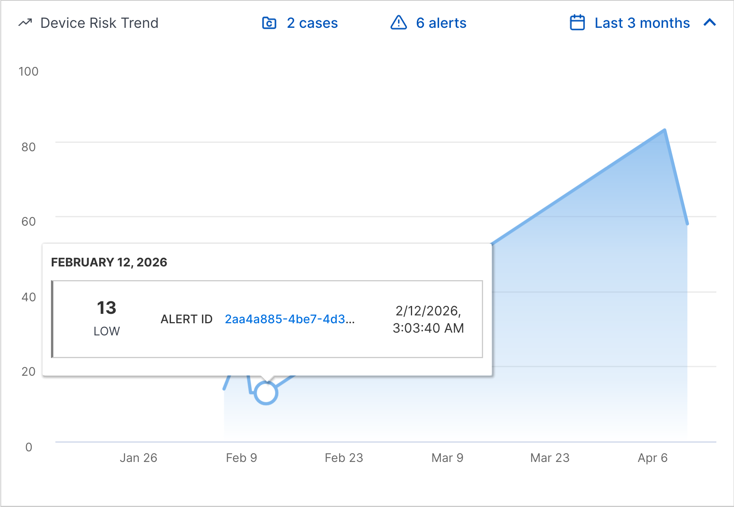Click the trend-line icon beside Device Risk Trend
The width and height of the screenshot is (734, 507).
click(x=24, y=23)
